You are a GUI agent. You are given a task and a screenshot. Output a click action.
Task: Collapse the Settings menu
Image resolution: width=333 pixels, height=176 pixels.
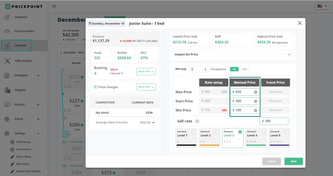pyautogui.click(x=38, y=133)
